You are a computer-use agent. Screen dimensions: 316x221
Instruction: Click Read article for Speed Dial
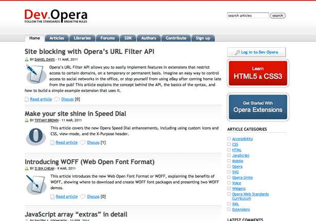67,142
